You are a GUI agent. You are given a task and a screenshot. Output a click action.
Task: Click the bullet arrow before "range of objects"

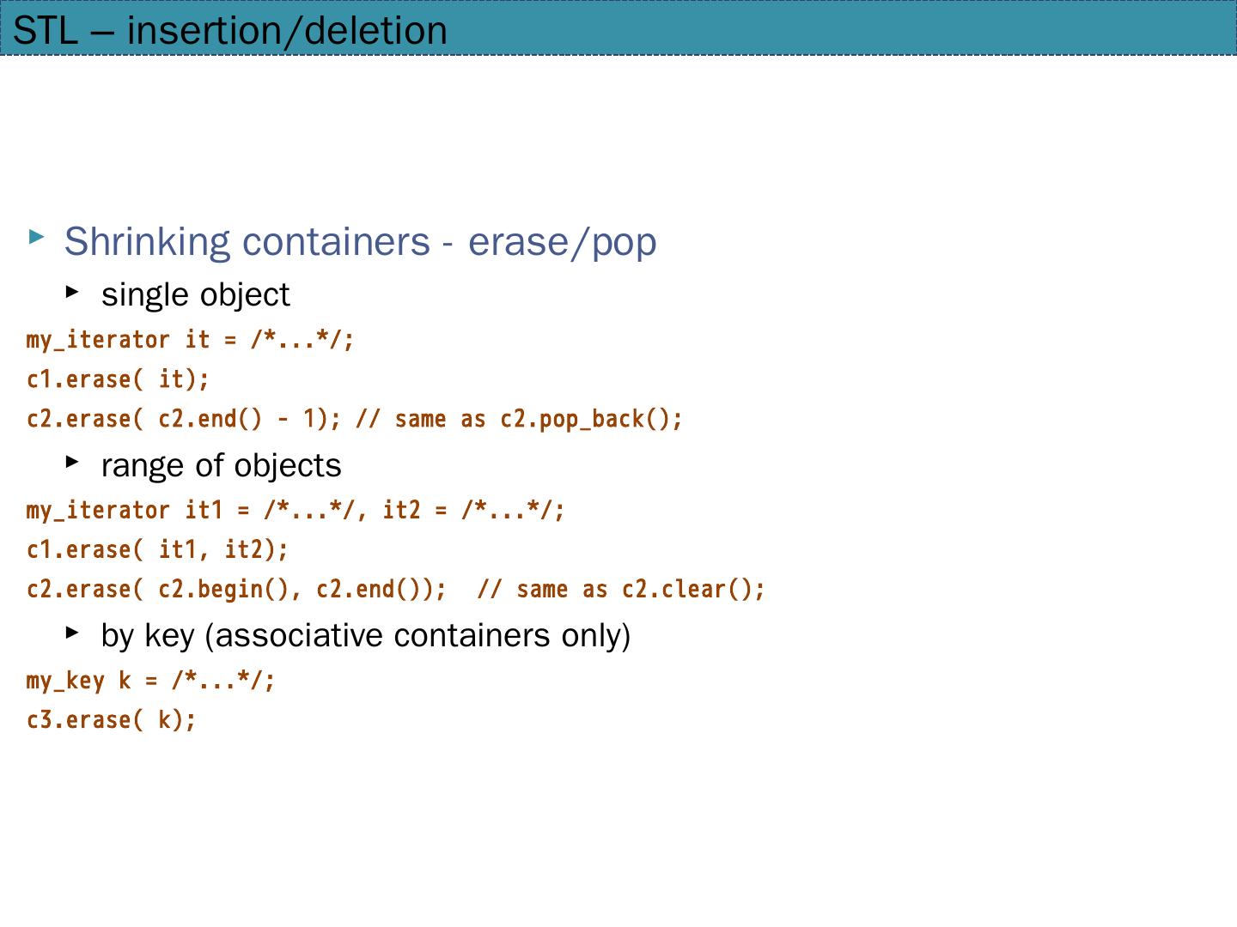click(72, 463)
